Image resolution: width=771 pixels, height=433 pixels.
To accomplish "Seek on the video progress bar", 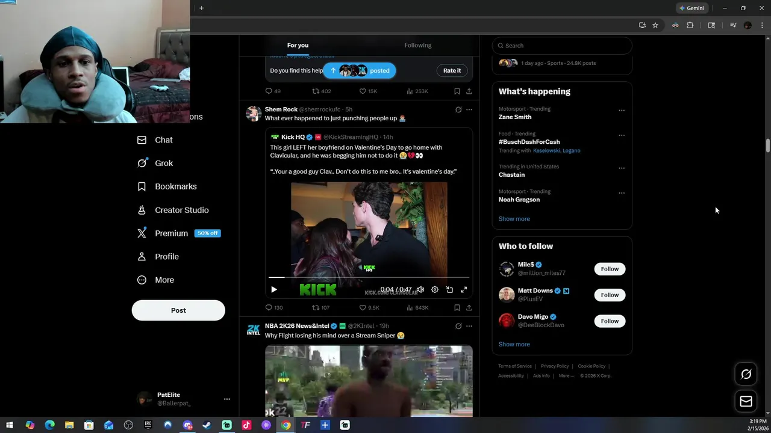I will tap(369, 277).
